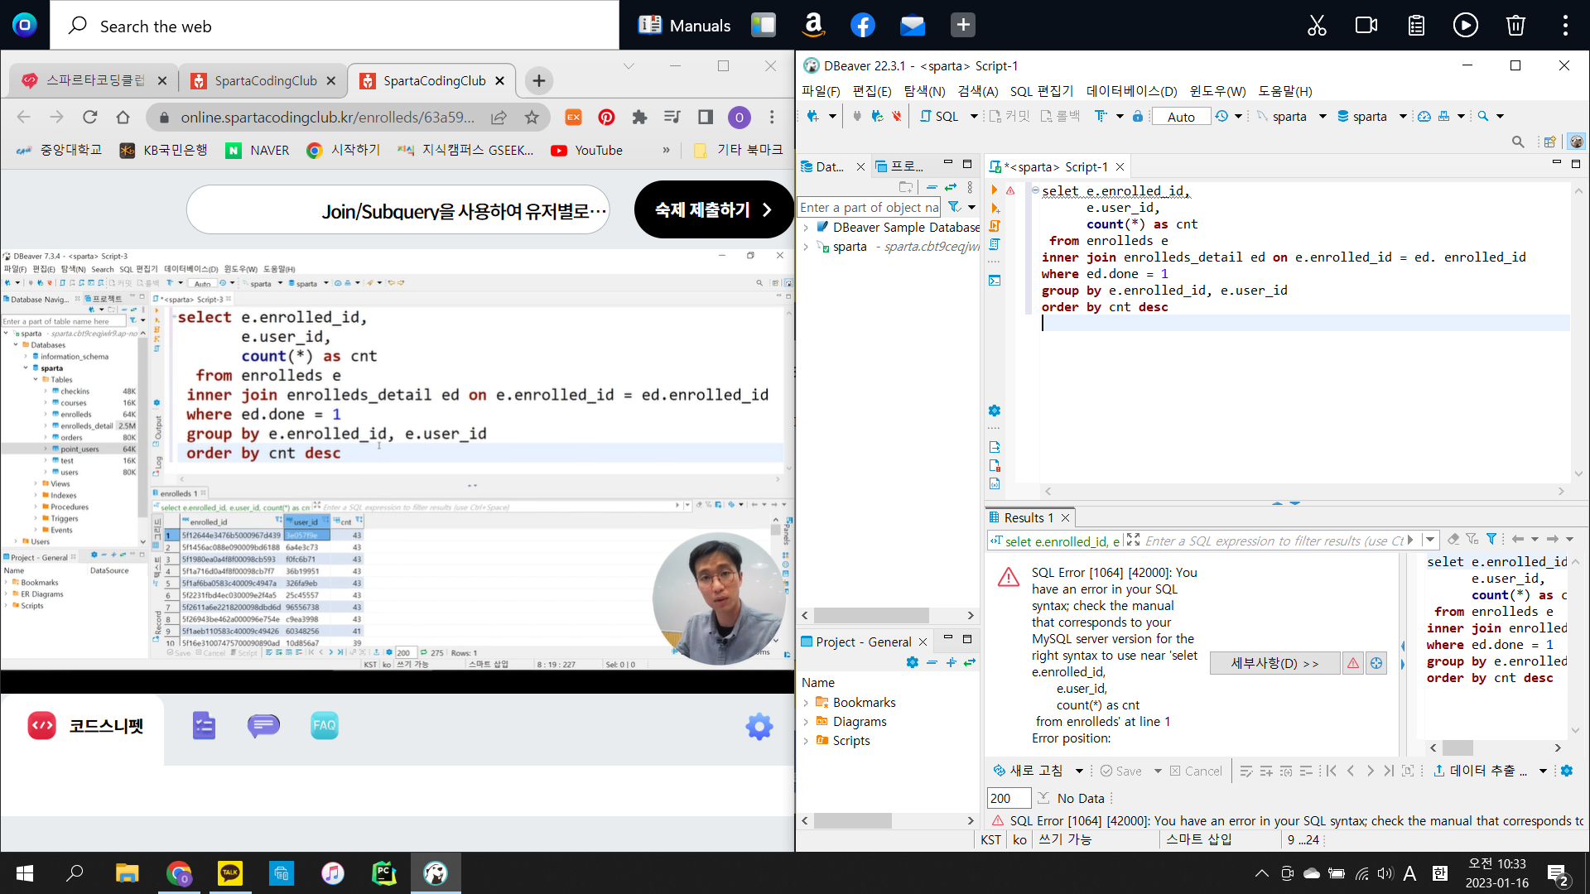
Task: Open the SQL terminal icon in editor gutter
Action: point(995,281)
